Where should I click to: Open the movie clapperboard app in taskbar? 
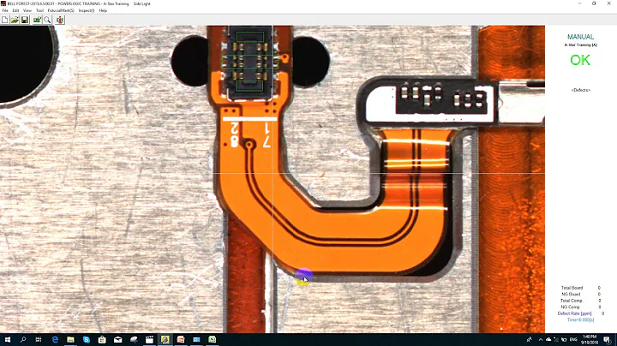pos(149,339)
